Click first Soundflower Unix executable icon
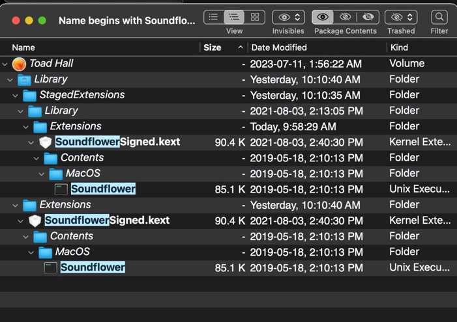 [x=61, y=189]
